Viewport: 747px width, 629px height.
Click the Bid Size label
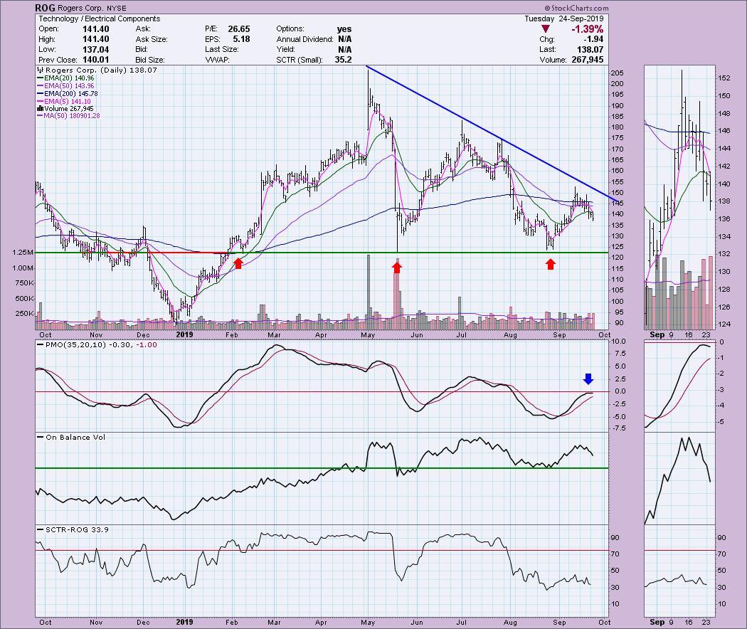[150, 60]
